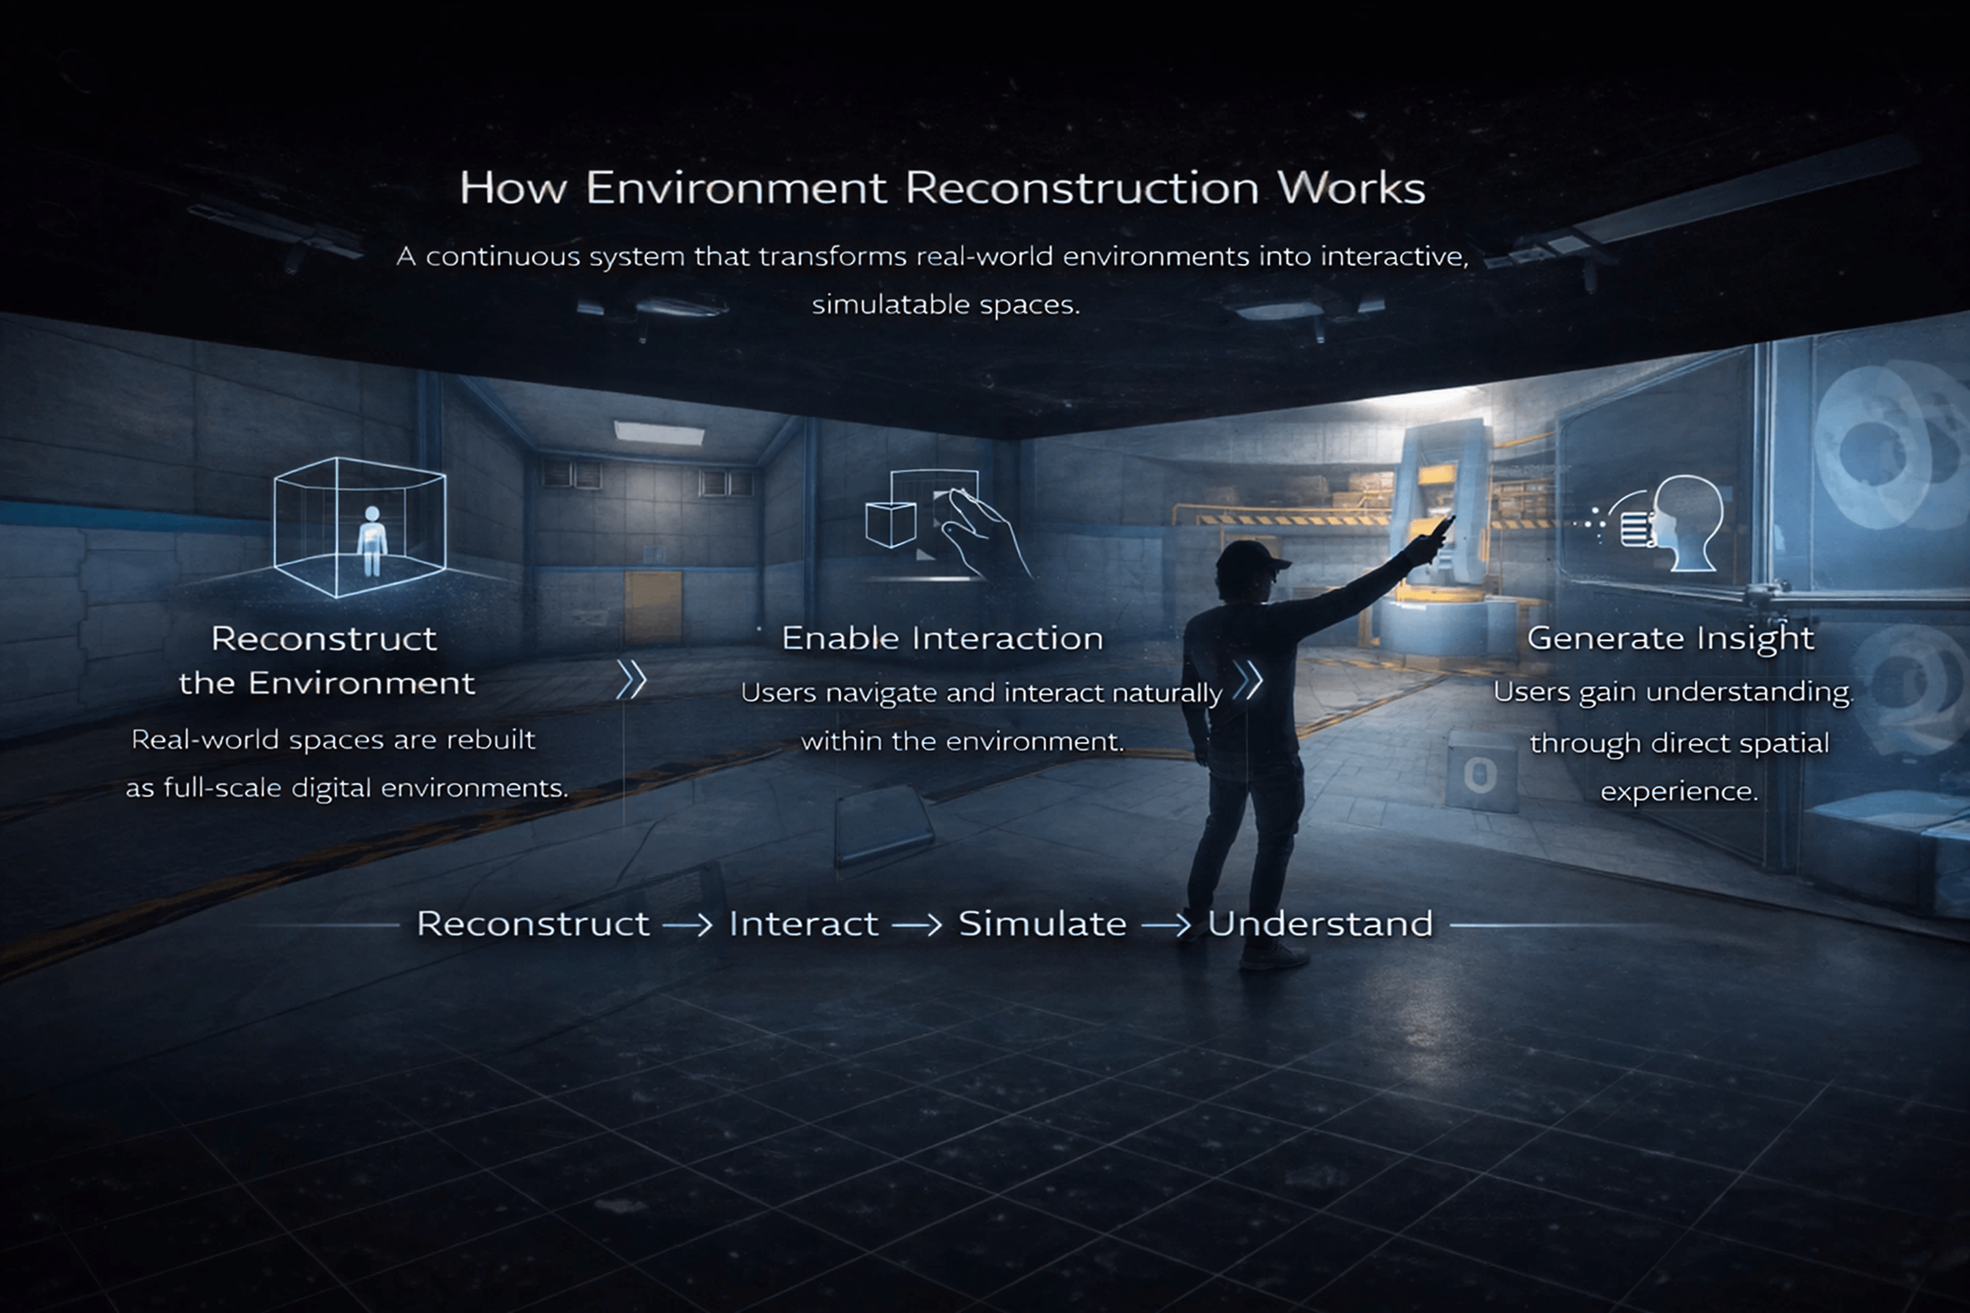This screenshot has width=1970, height=1313.
Task: Click the word Simulate in the flow line
Action: [1042, 924]
